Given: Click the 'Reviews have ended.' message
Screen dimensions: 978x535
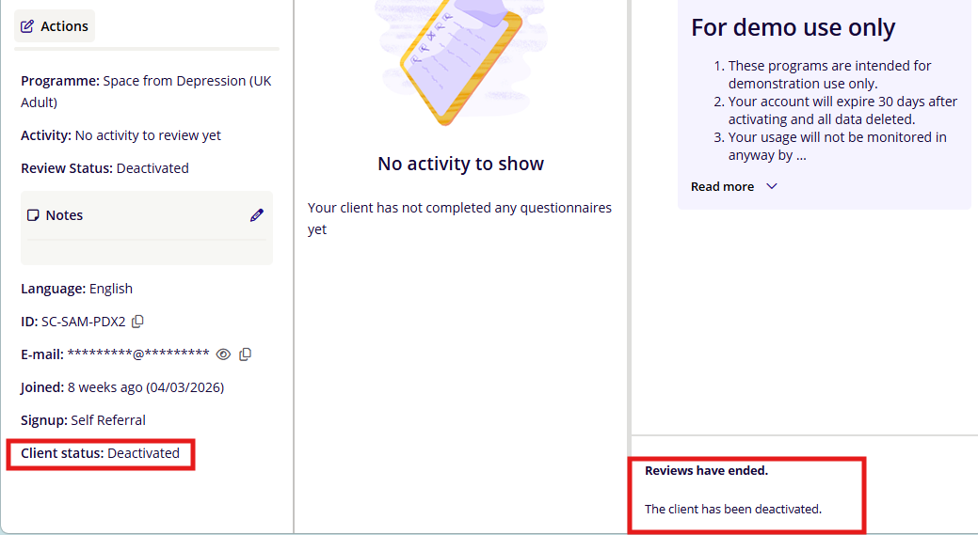Looking at the screenshot, I should pos(706,470).
